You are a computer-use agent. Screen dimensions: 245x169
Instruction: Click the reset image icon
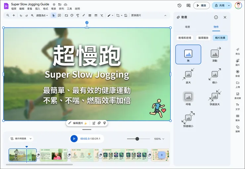click(x=126, y=16)
